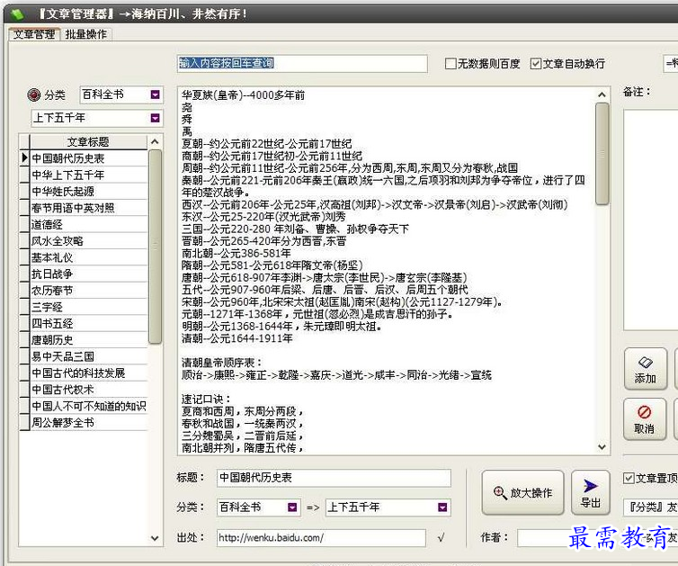Image resolution: width=678 pixels, height=566 pixels.
Task: Click the 添加 (add) icon button
Action: coord(645,368)
